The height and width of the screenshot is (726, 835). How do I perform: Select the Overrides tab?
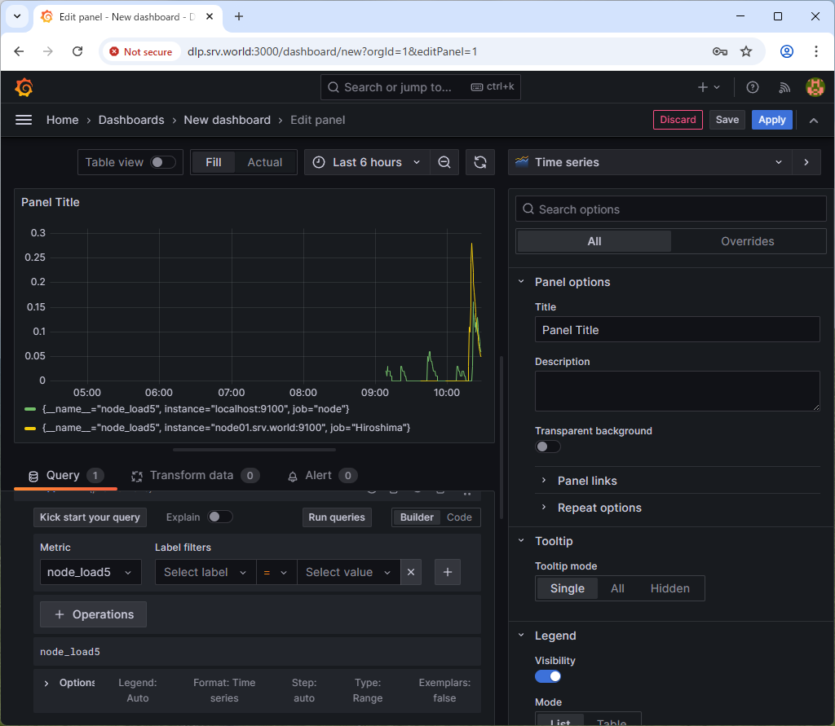(x=747, y=242)
